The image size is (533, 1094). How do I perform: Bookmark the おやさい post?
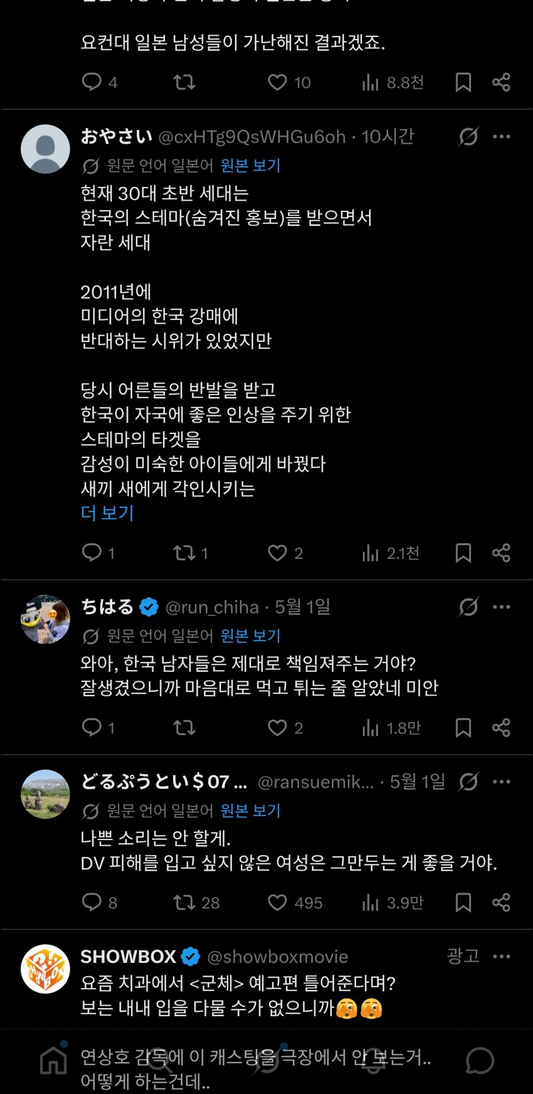click(x=463, y=553)
